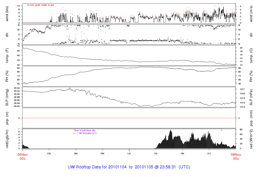Click the '06Nov' end date label
Screen dimensions: 258x177
(236, 154)
